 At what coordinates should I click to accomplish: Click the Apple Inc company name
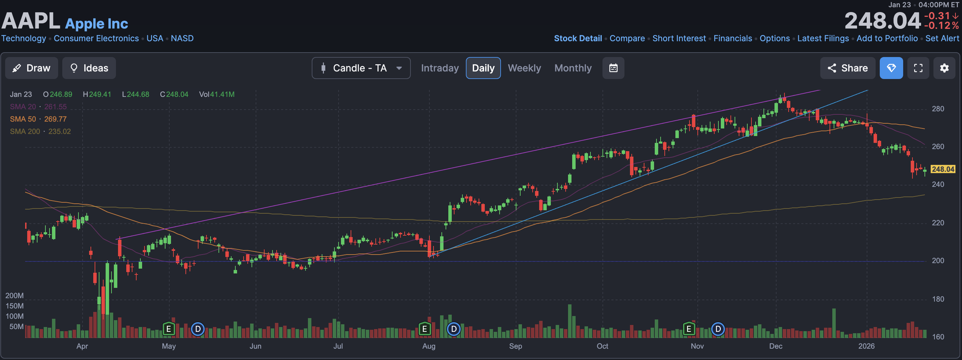(96, 23)
